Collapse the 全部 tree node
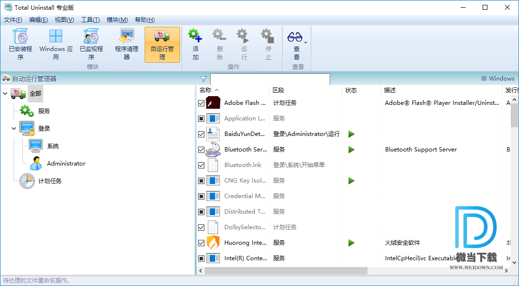This screenshot has width=519, height=286. [x=5, y=94]
